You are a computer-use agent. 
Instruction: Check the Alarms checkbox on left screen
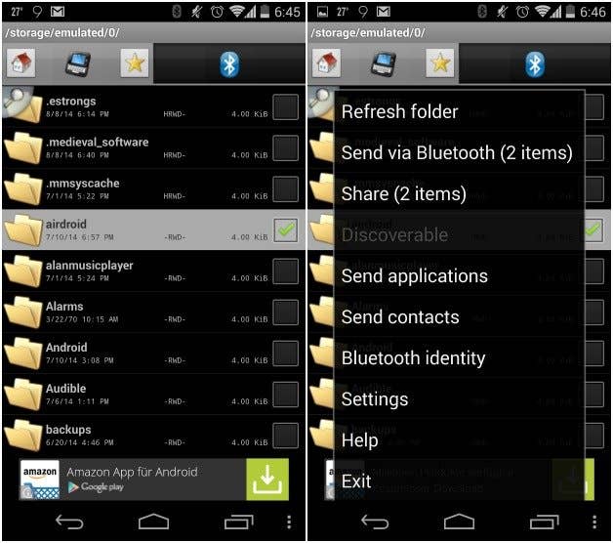coord(286,313)
